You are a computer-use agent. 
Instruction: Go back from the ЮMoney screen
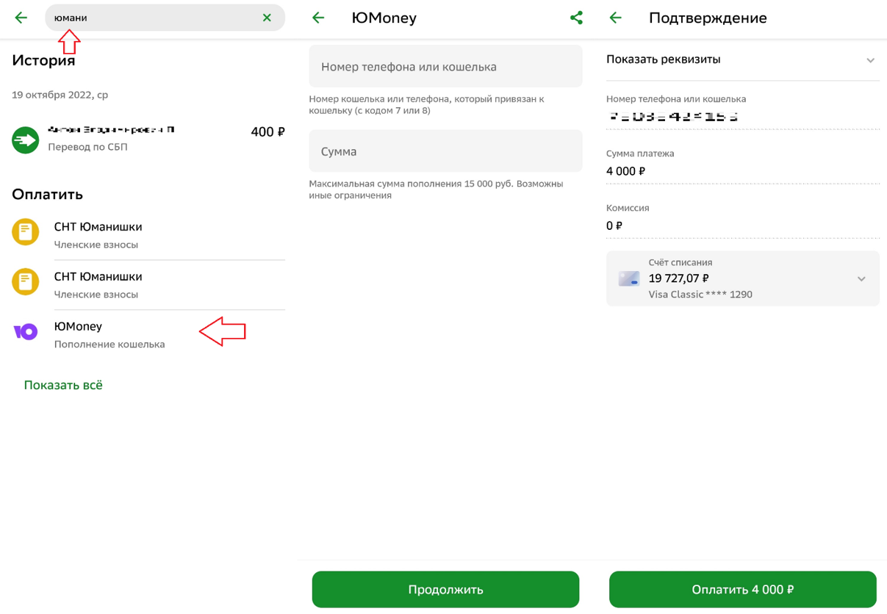click(318, 18)
